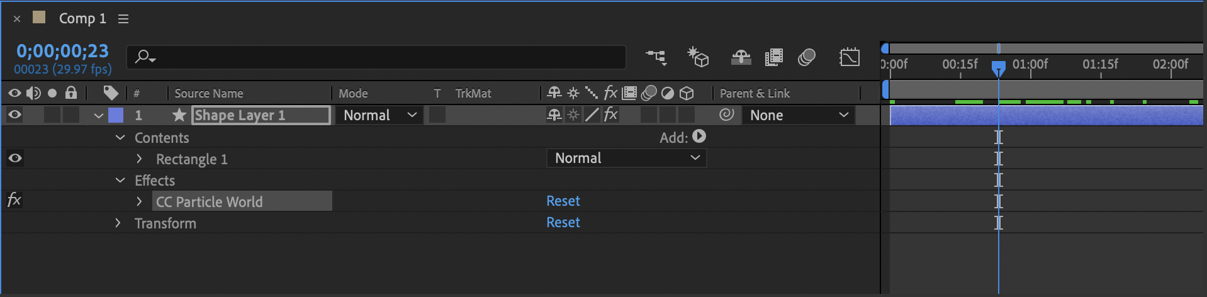The image size is (1207, 297).
Task: Select the Comp 1 timeline tab
Action: (82, 18)
